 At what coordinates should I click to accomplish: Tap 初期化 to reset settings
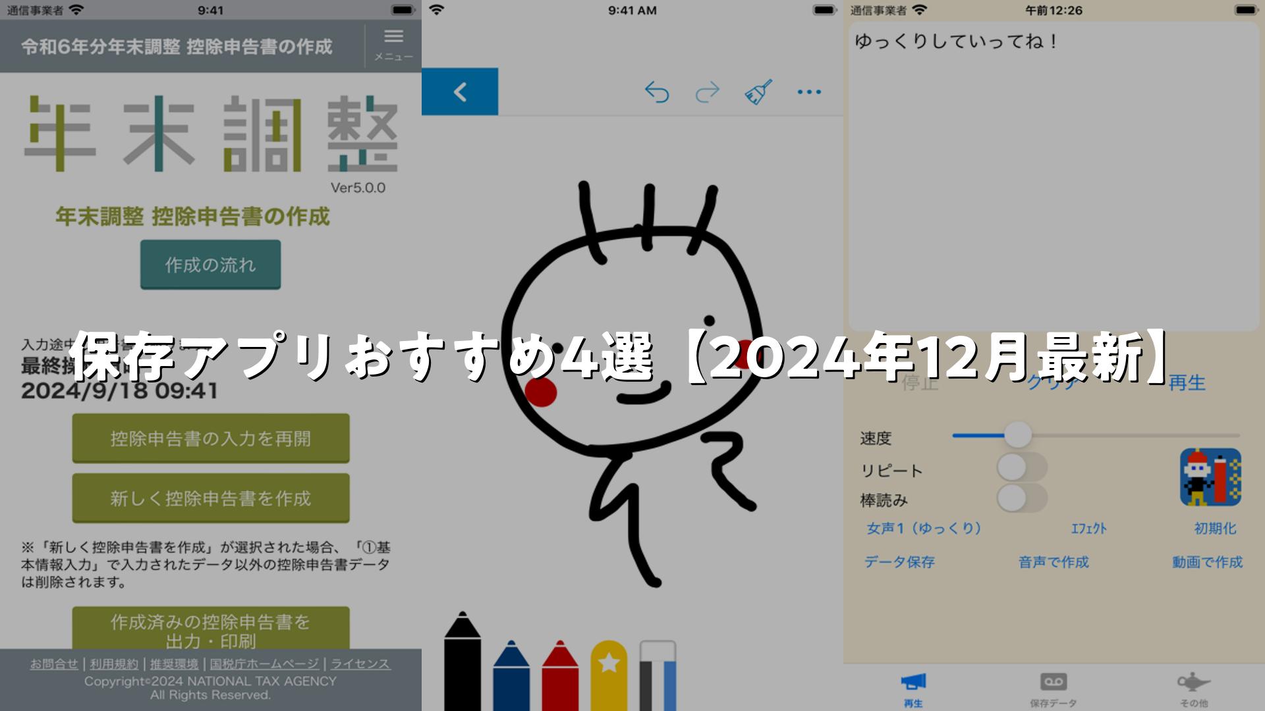tap(1215, 528)
